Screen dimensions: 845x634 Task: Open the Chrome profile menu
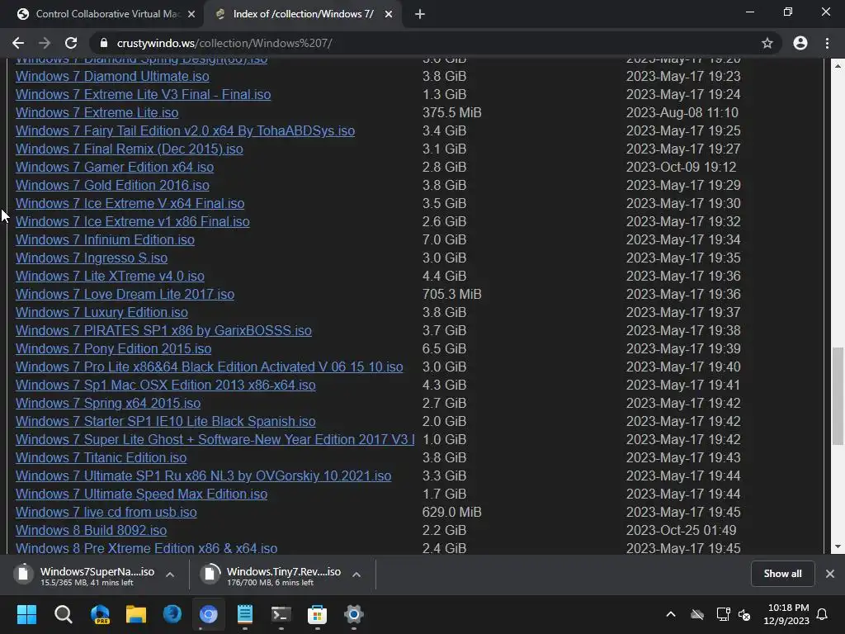pos(800,43)
